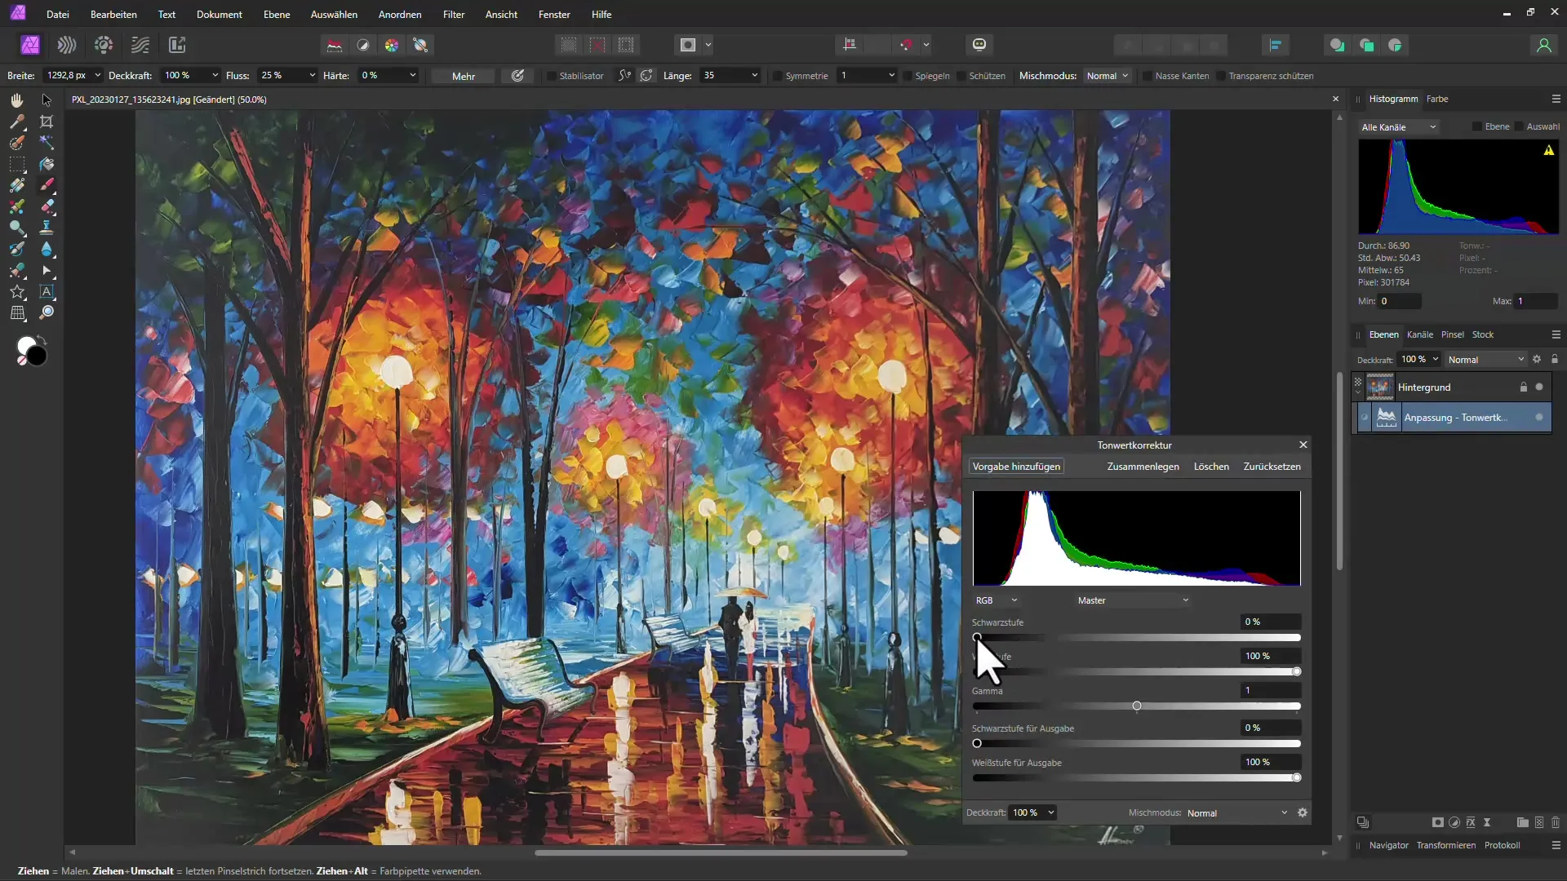This screenshot has width=1567, height=881.
Task: Open the RGB color model dropdown
Action: 997,600
